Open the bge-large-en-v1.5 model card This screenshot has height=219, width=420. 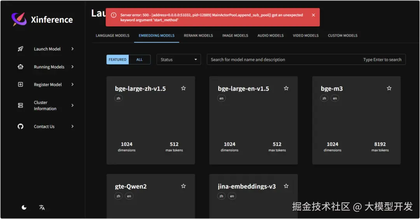tap(254, 120)
